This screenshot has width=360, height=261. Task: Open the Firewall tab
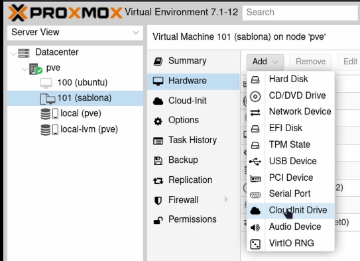tap(194, 200)
